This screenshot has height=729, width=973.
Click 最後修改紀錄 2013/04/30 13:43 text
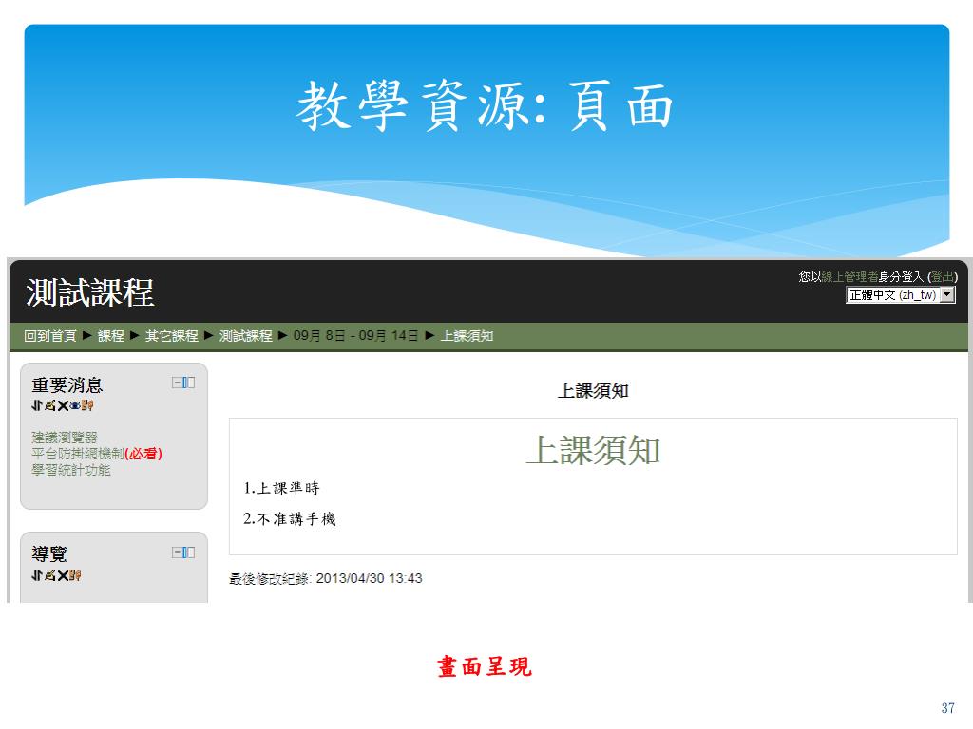pyautogui.click(x=326, y=578)
